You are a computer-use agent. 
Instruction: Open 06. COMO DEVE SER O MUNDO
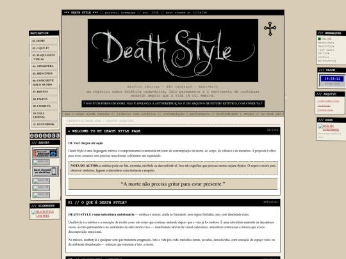click(44, 82)
